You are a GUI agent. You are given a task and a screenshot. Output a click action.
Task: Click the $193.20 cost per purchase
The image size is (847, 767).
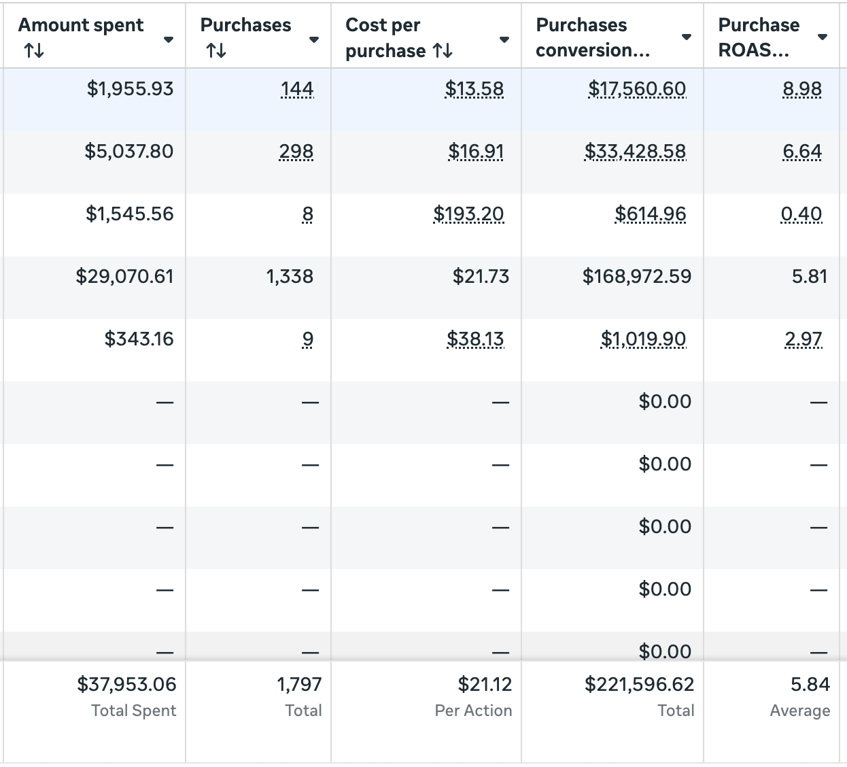(469, 214)
